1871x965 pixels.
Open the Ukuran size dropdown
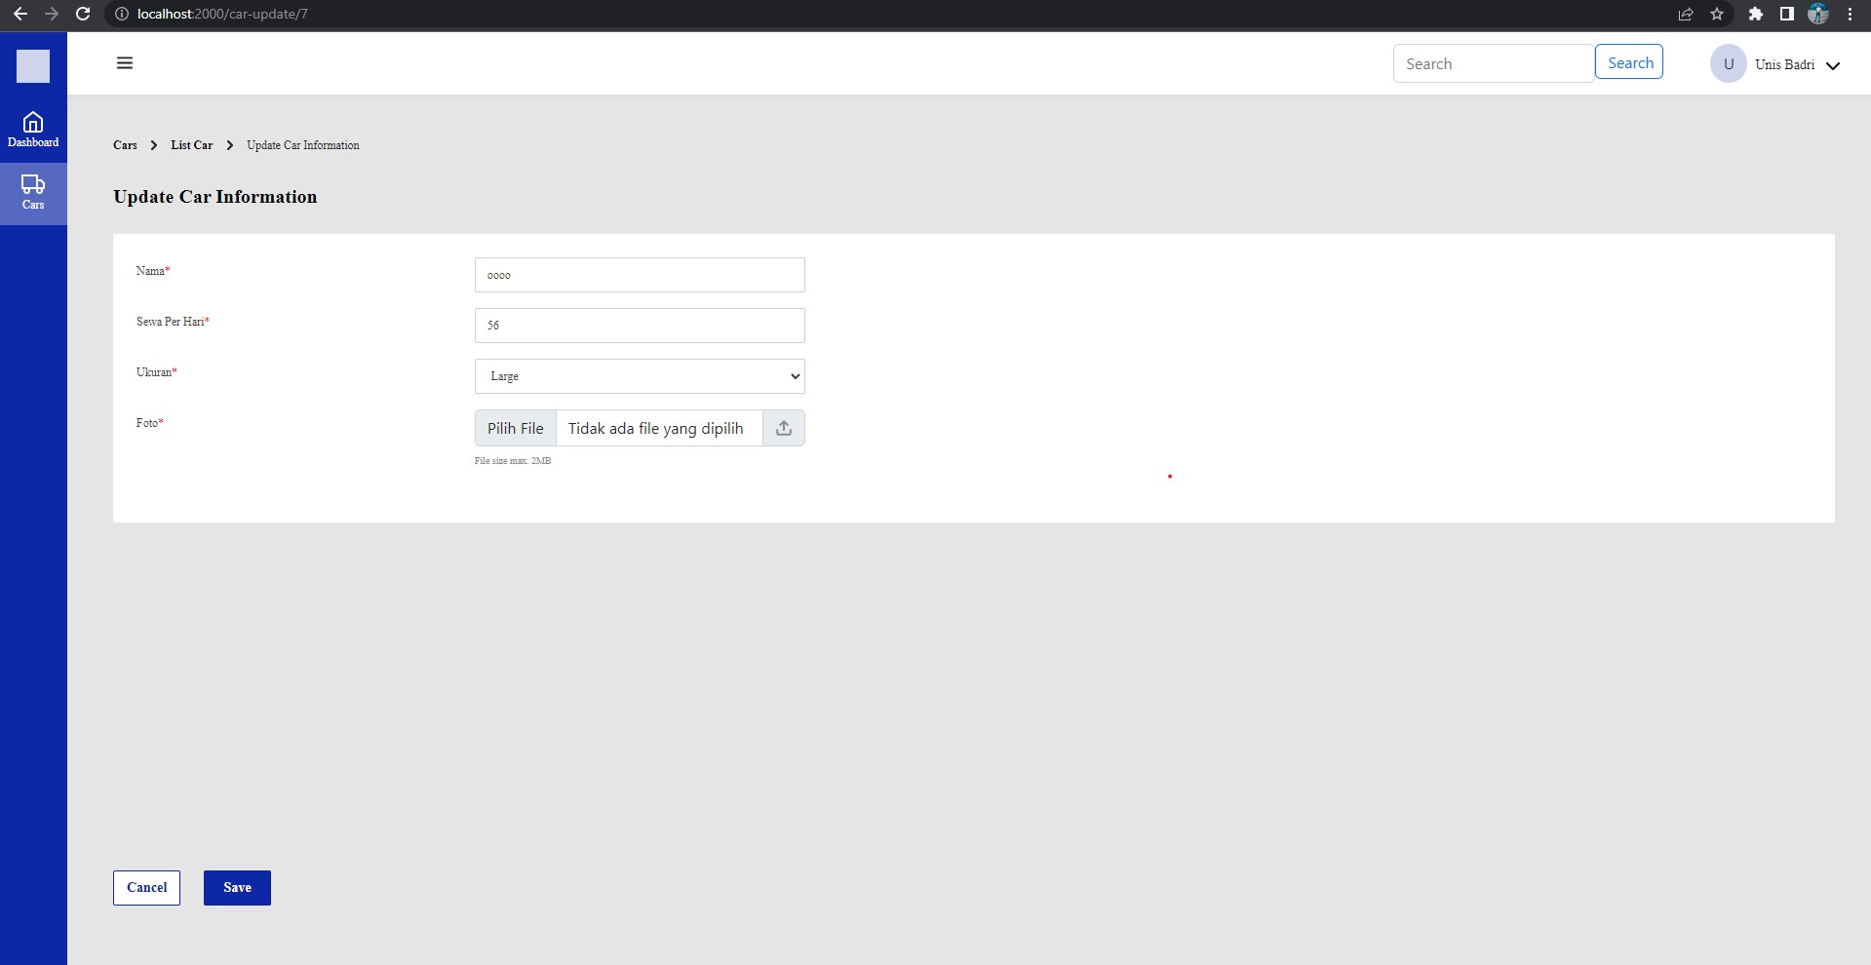(639, 376)
